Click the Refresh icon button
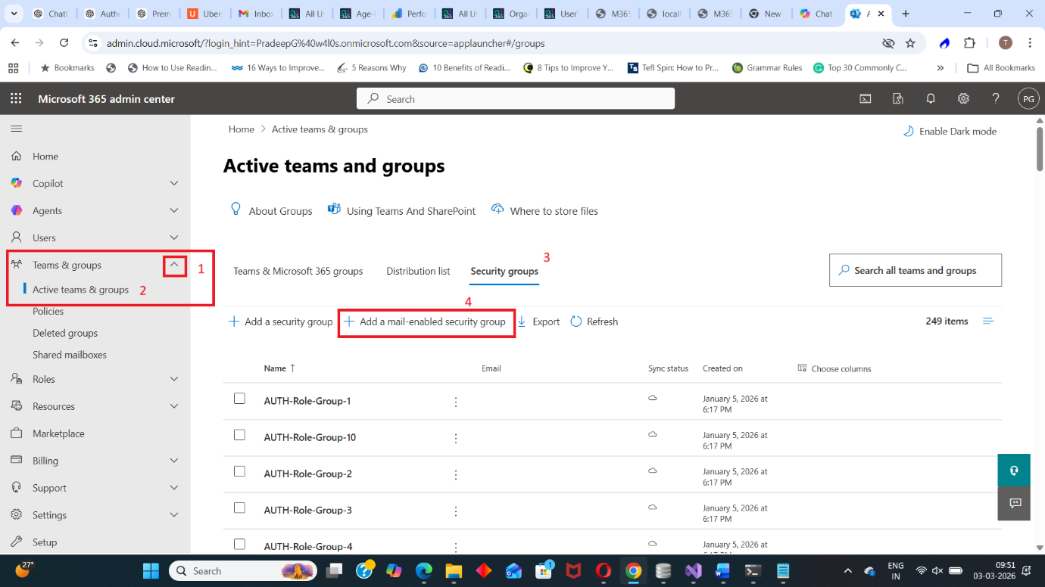 click(x=576, y=321)
